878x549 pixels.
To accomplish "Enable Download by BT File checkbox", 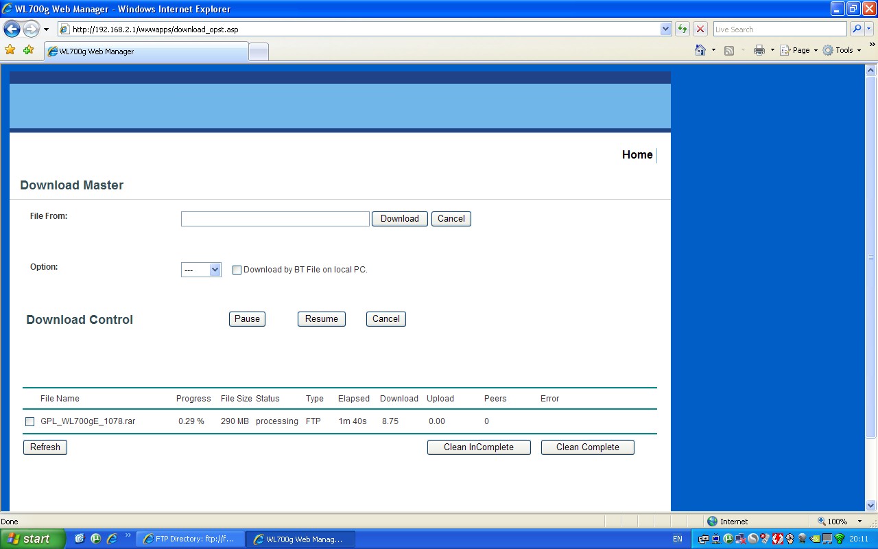I will click(x=237, y=270).
